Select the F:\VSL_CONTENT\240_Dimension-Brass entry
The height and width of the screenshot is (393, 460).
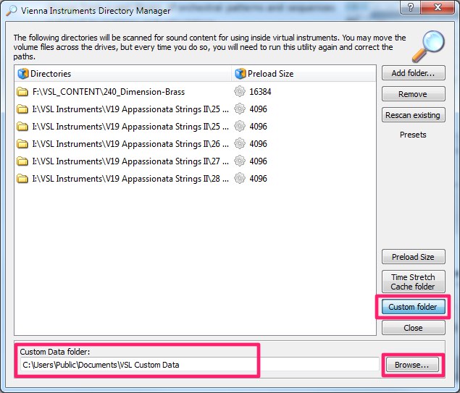pos(109,92)
